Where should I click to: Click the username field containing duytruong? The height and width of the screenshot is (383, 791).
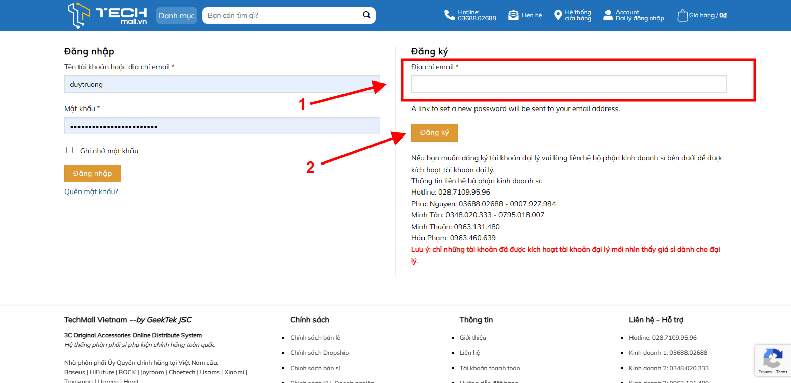pos(222,85)
